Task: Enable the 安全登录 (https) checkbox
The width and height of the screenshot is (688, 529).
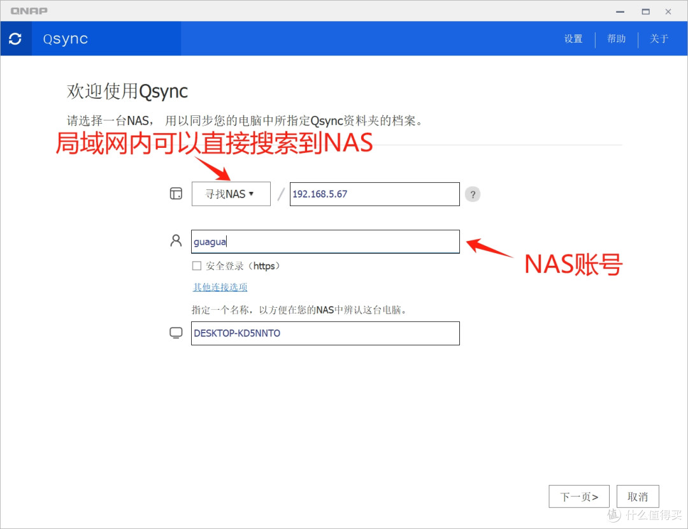Action: coord(197,266)
